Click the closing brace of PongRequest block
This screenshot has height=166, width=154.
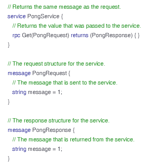(9, 102)
